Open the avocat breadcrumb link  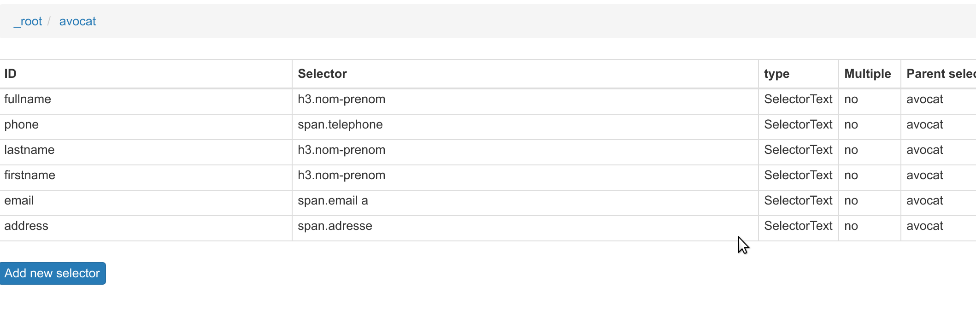tap(77, 21)
